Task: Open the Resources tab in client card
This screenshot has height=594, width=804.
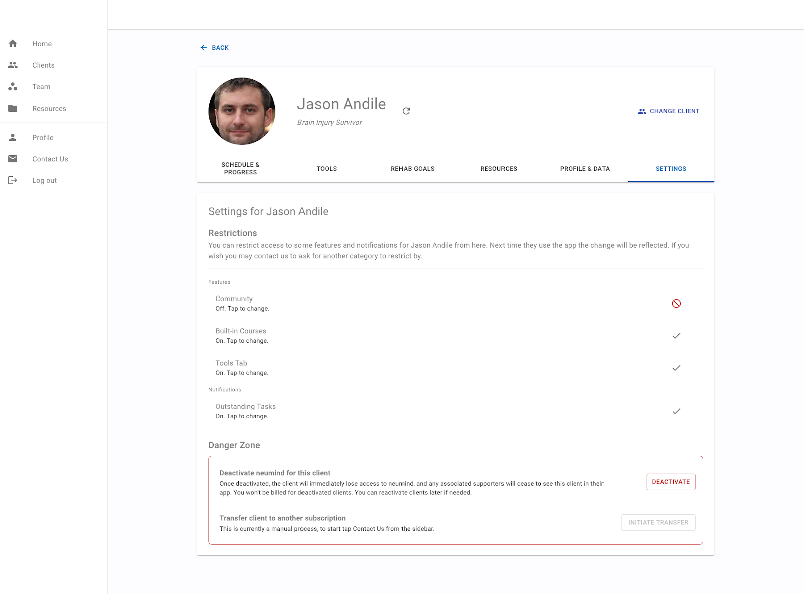Action: [x=498, y=169]
